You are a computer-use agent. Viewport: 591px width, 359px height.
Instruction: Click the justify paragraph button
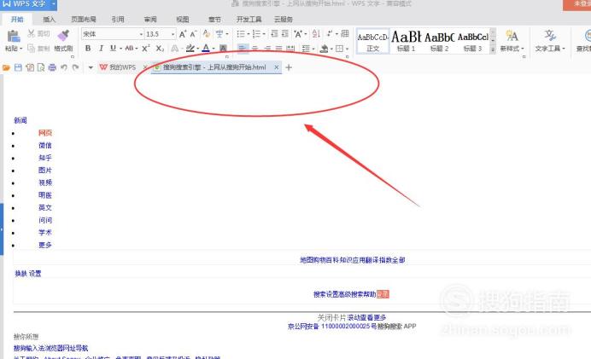click(x=278, y=48)
